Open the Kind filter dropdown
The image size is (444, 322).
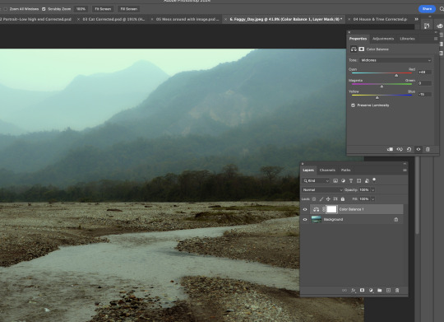point(316,180)
